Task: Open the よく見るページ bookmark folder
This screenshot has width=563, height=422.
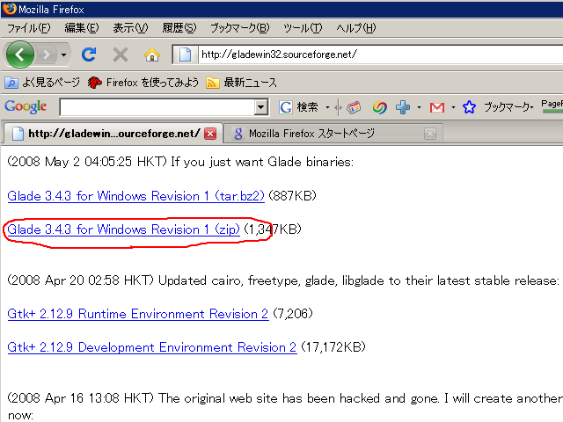Action: pos(42,83)
